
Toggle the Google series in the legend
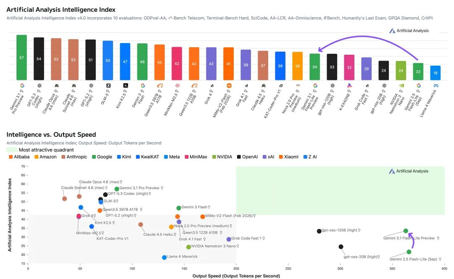click(101, 157)
